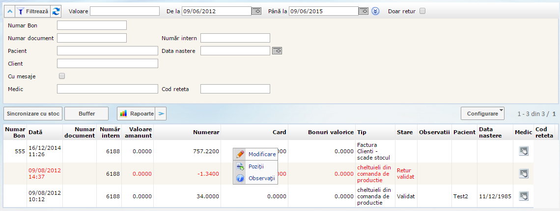The width and height of the screenshot is (560, 211).
Task: Open the Data nastere calendar picker
Action: point(277,50)
